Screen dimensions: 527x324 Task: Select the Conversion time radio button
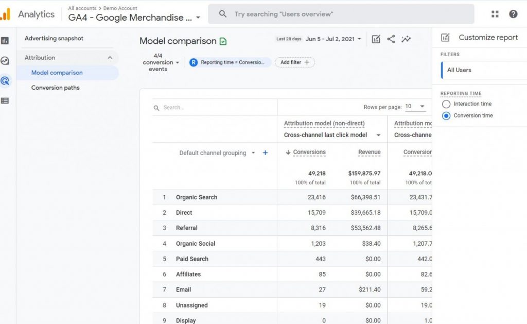click(x=446, y=116)
